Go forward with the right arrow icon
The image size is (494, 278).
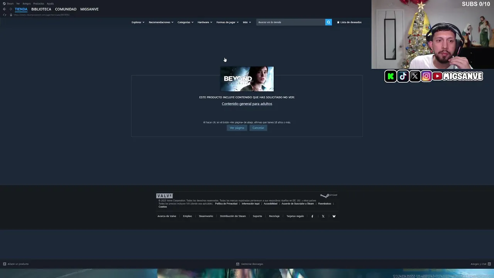(x=10, y=9)
